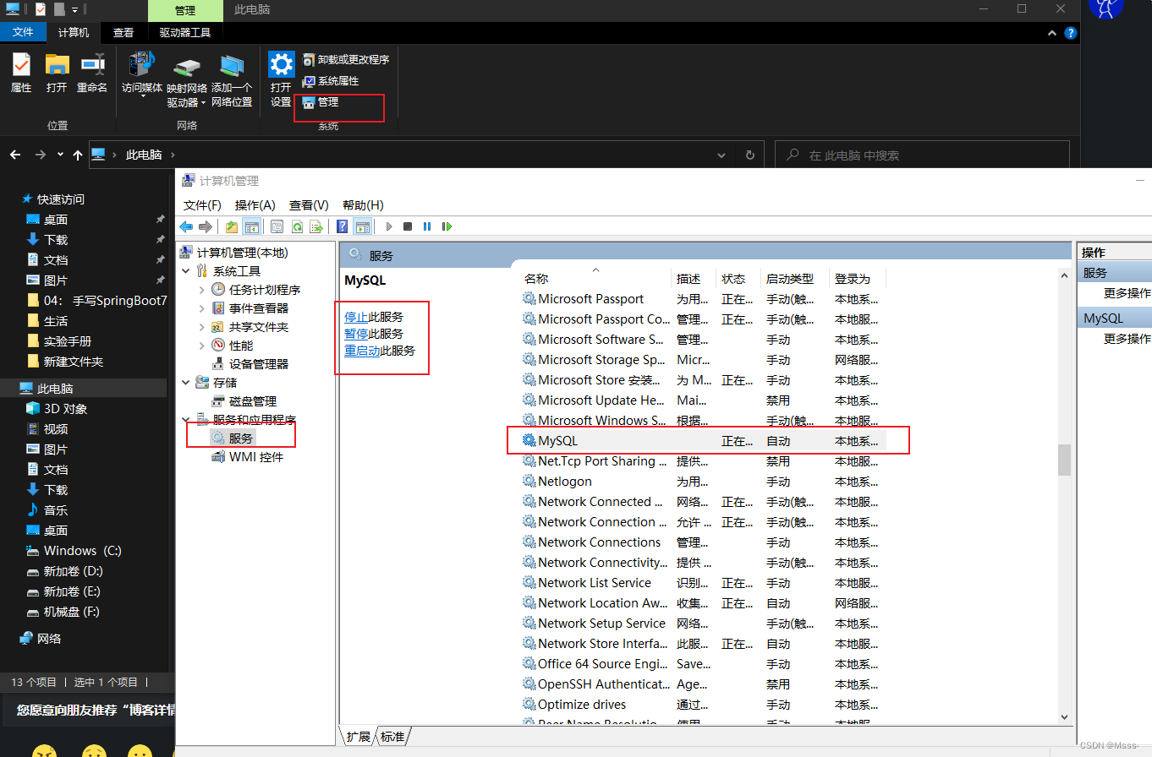
Task: Open the recent locations dropdown arrow in Explorer
Action: click(x=60, y=155)
